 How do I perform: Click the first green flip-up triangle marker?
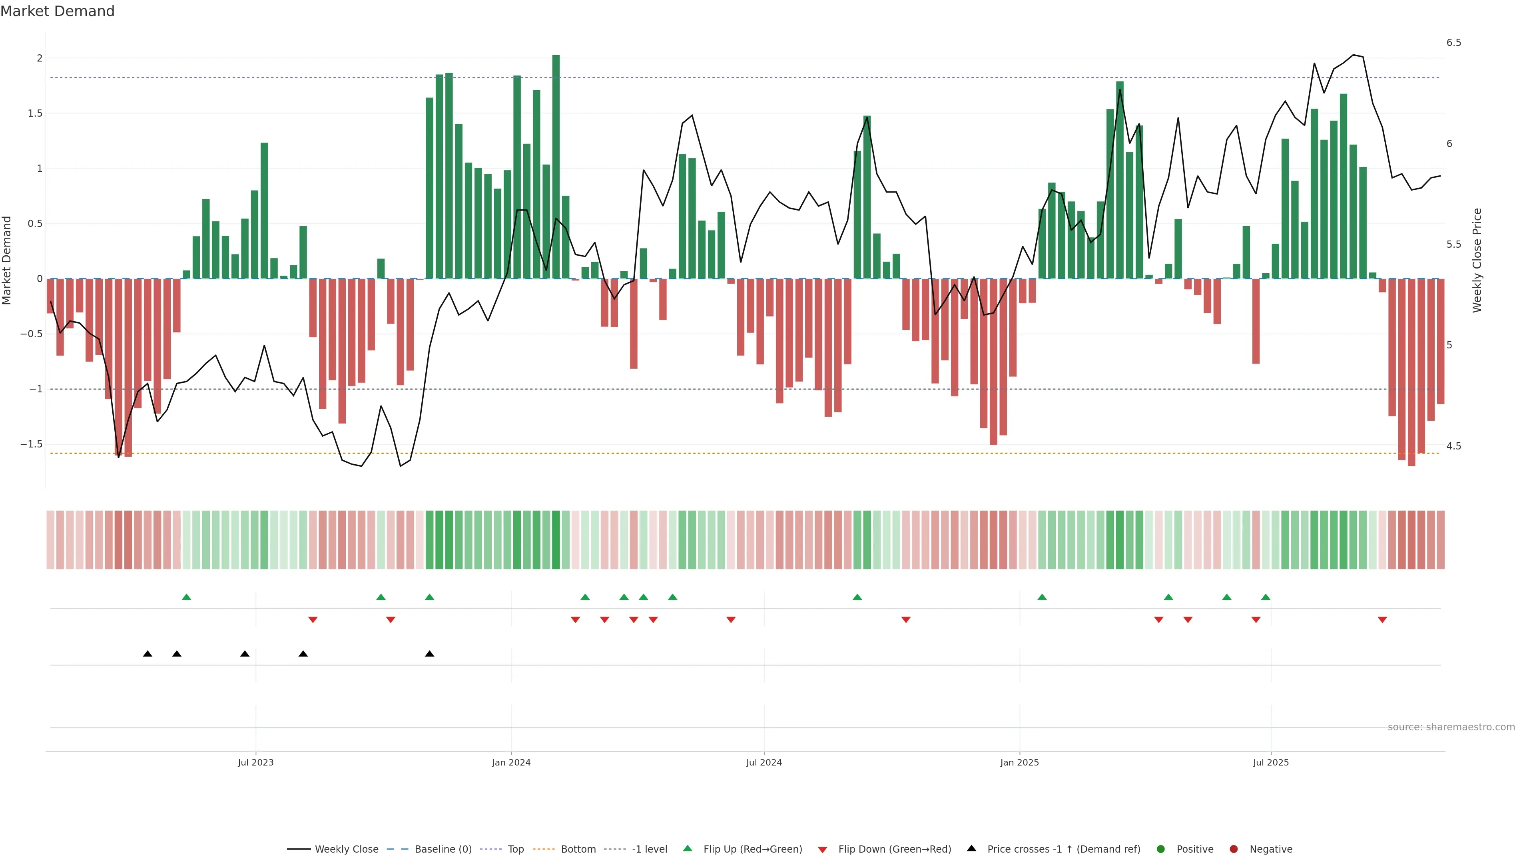[x=187, y=597]
